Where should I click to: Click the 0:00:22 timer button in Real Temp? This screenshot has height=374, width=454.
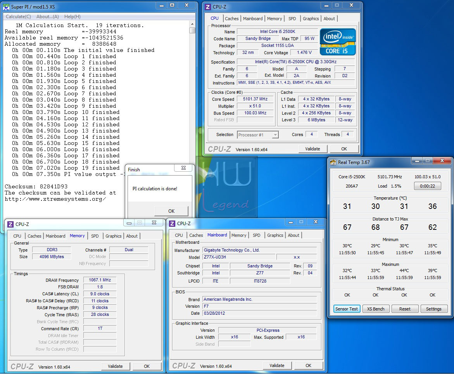(427, 186)
